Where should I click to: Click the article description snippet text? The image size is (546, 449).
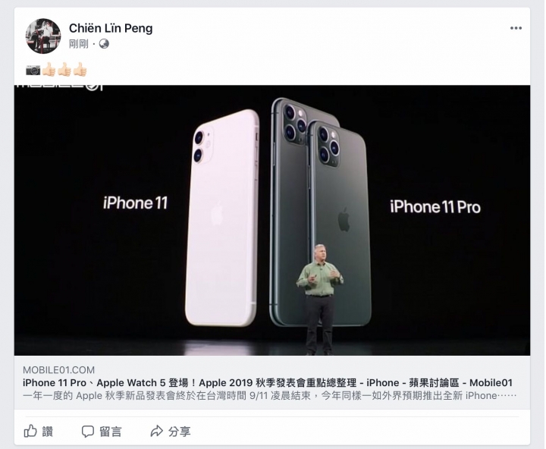coord(270,396)
